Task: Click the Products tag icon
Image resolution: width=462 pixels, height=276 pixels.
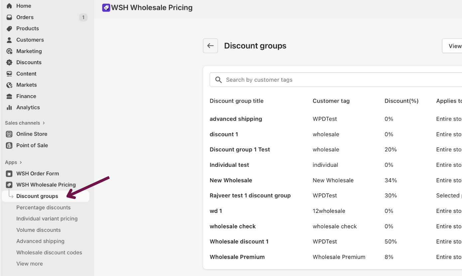Action: (x=9, y=29)
